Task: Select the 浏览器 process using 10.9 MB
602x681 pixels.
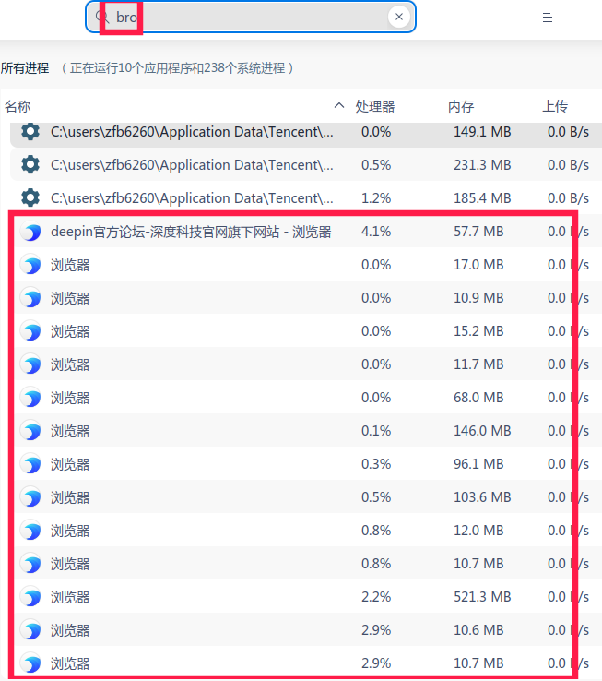Action: [306, 298]
